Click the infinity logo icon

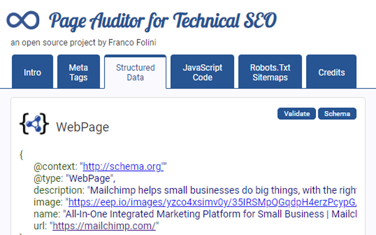tap(23, 20)
